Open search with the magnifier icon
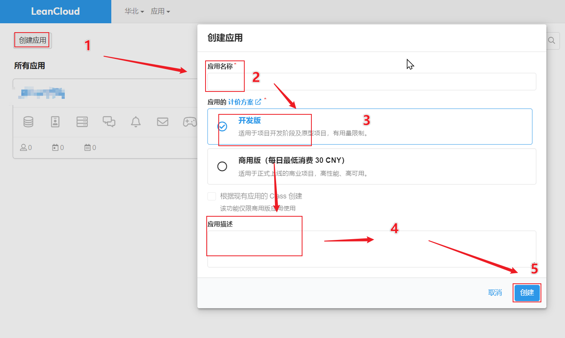The width and height of the screenshot is (565, 338). (551, 41)
